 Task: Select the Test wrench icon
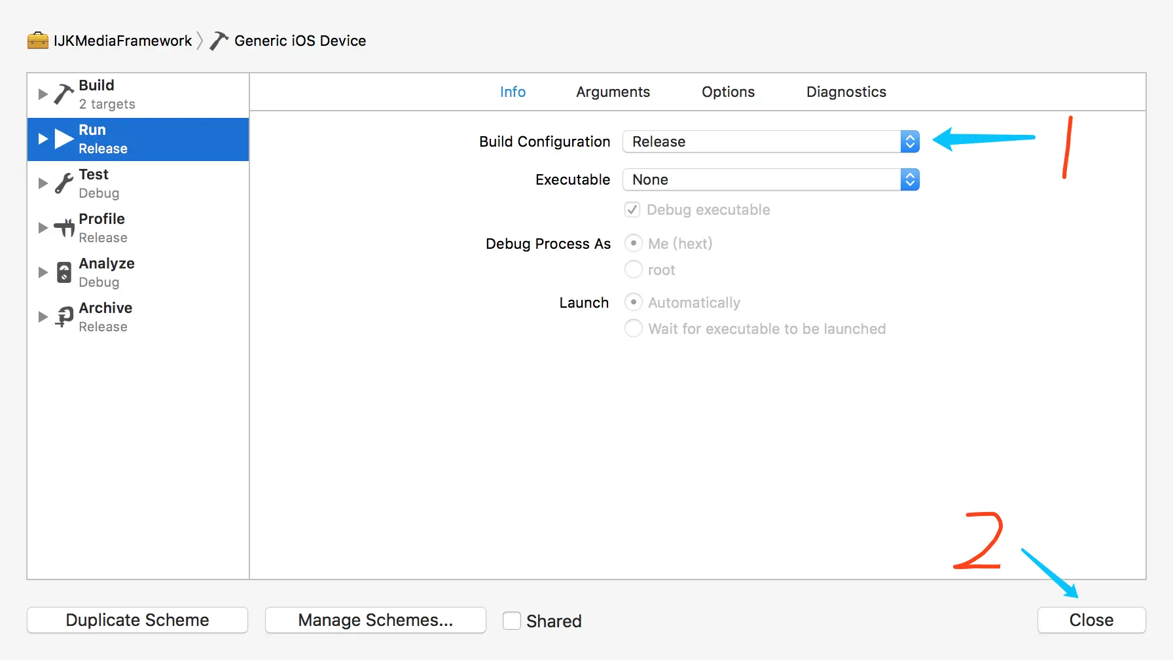click(x=63, y=183)
